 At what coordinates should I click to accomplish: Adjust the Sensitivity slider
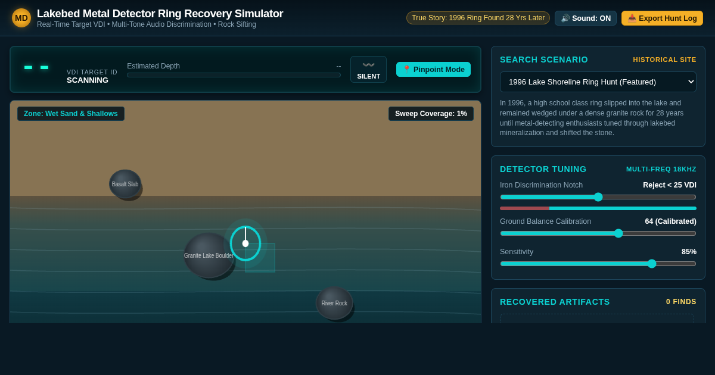click(598, 264)
